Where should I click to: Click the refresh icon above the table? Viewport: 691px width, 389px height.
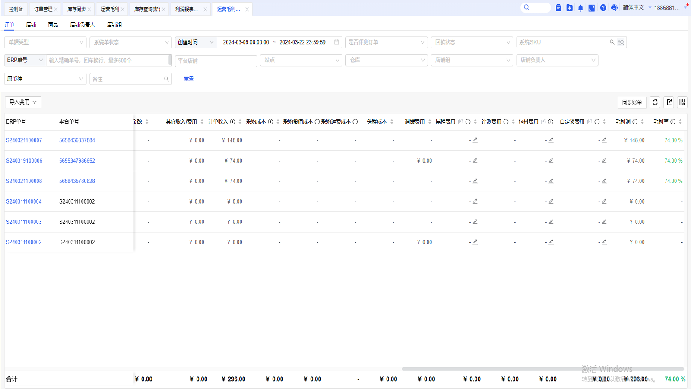click(x=655, y=102)
